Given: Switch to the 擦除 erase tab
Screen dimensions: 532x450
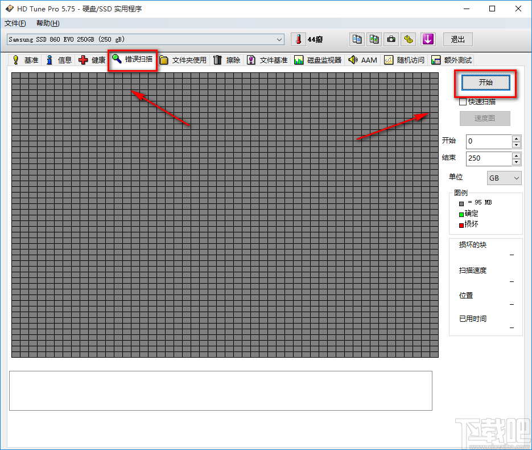Looking at the screenshot, I should coord(226,60).
